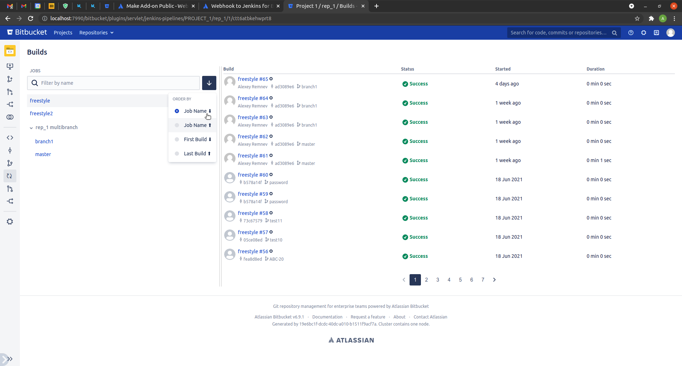The height and width of the screenshot is (366, 682).
Task: Open the search magnifier in the top bar
Action: click(615, 33)
